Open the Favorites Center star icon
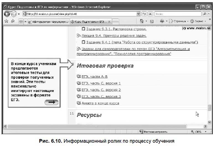The width and height of the screenshot is (215, 146). (x=6, y=21)
